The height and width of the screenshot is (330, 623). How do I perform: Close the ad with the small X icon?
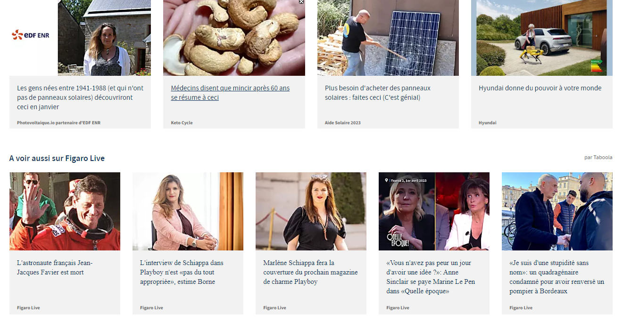pyautogui.click(x=301, y=2)
